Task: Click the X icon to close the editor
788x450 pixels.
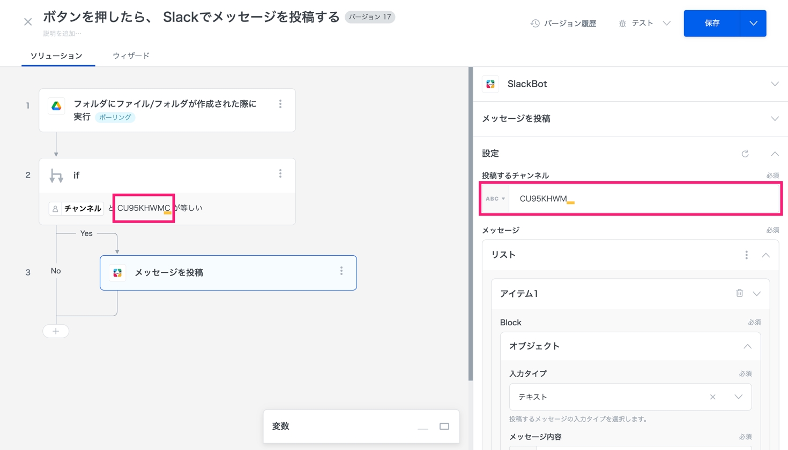Action: tap(28, 22)
